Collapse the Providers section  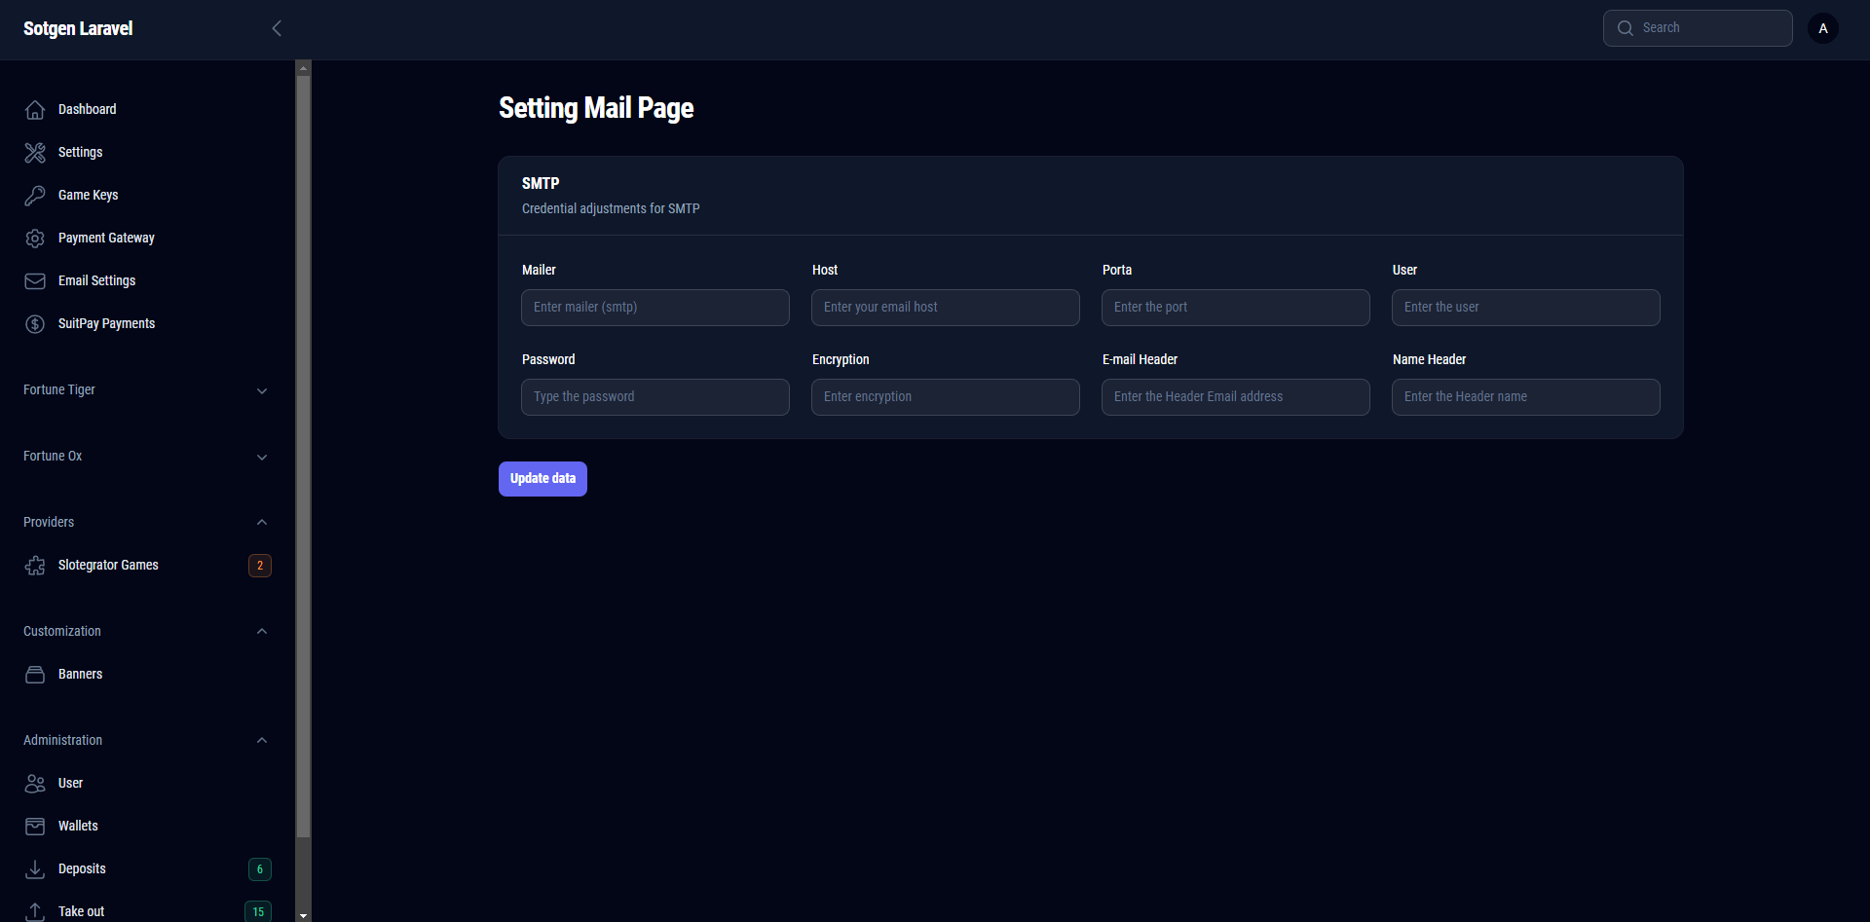coord(261,523)
